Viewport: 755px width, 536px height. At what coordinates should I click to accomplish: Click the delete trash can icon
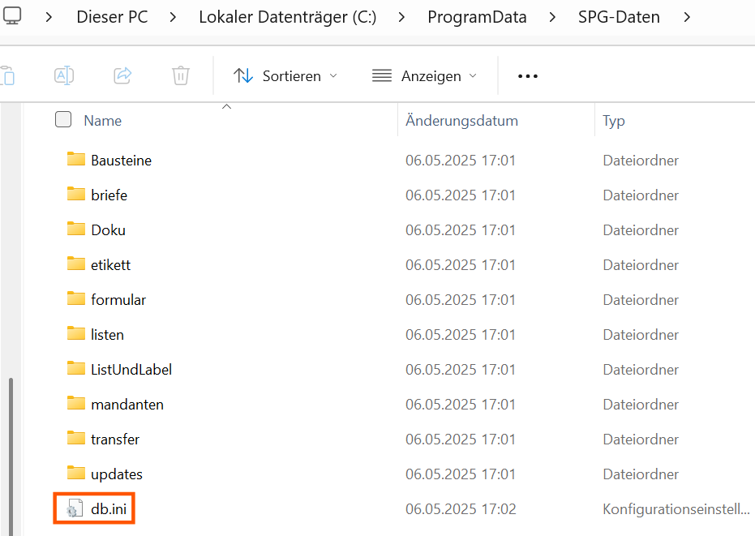181,75
